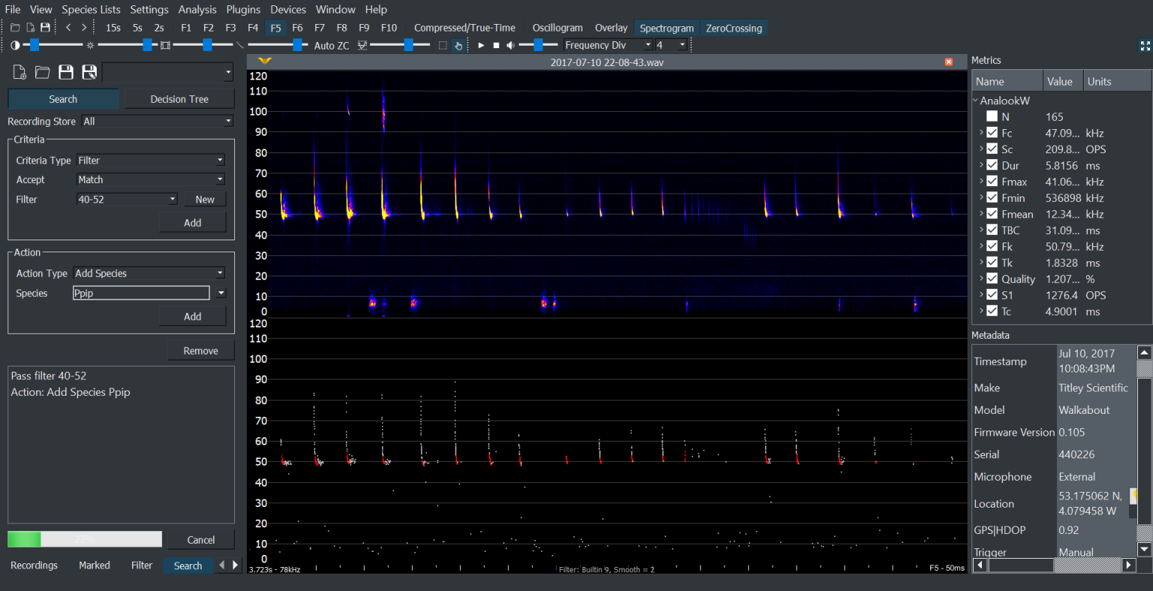Open the Frequency Div dropdown
This screenshot has height=591, width=1153.
pos(647,44)
